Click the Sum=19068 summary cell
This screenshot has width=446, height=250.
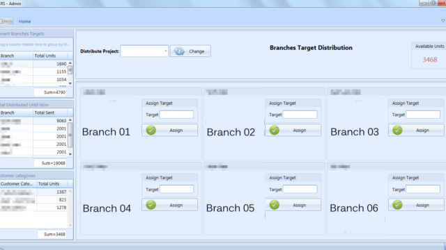point(50,163)
